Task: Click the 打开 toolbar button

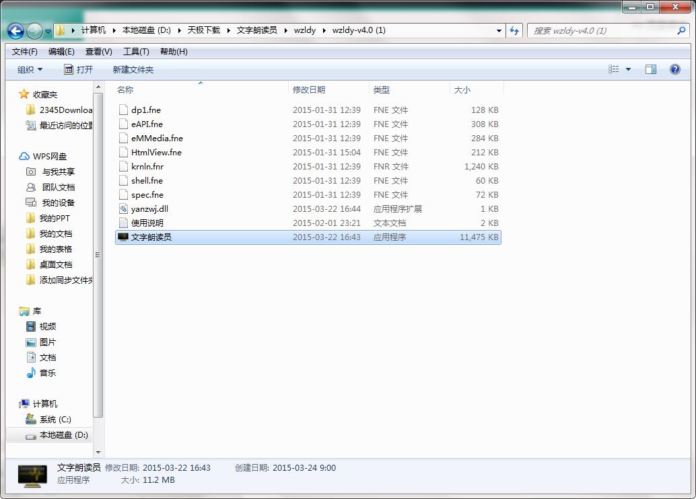Action: coord(79,70)
